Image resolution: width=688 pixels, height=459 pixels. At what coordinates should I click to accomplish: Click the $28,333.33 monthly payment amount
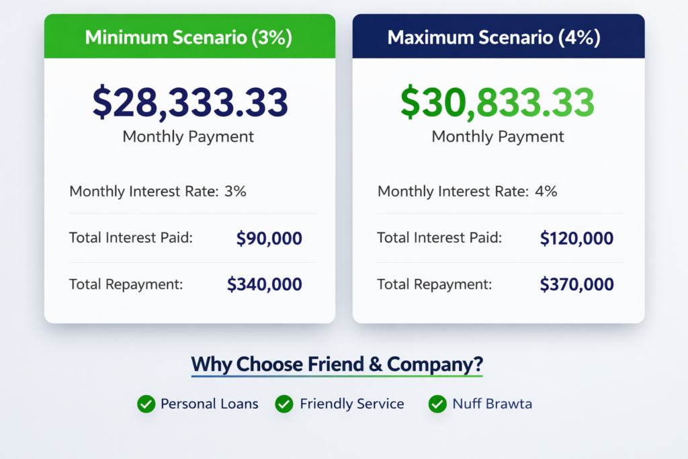[189, 102]
